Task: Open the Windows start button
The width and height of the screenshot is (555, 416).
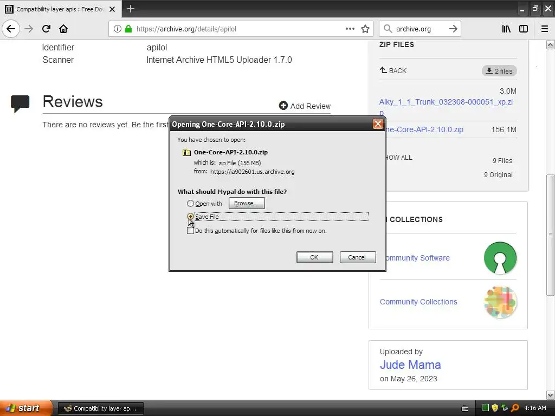Action: 25,408
